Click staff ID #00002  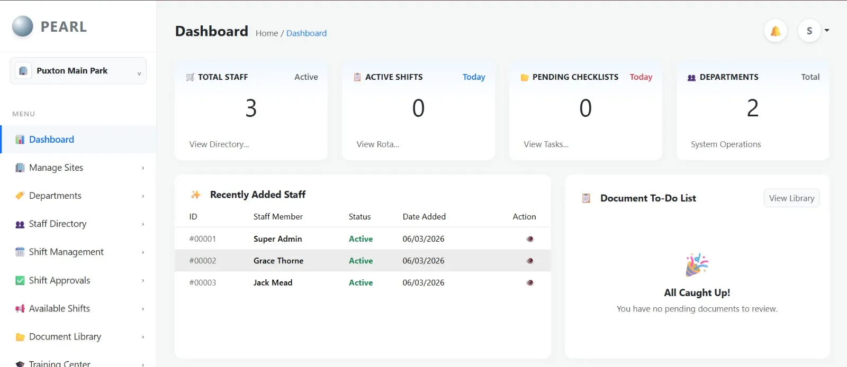coord(203,261)
